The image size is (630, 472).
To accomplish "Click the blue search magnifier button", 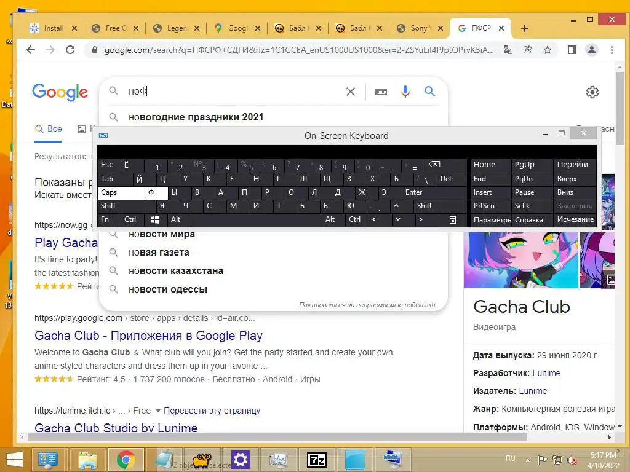I will coord(429,92).
